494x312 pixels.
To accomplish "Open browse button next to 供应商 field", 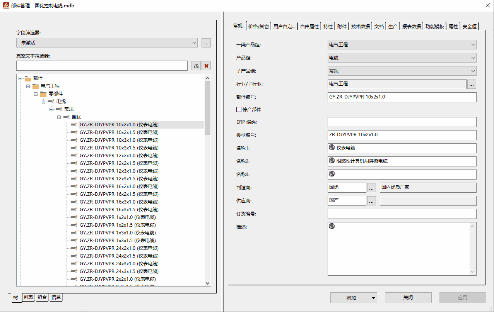I will coord(371,201).
